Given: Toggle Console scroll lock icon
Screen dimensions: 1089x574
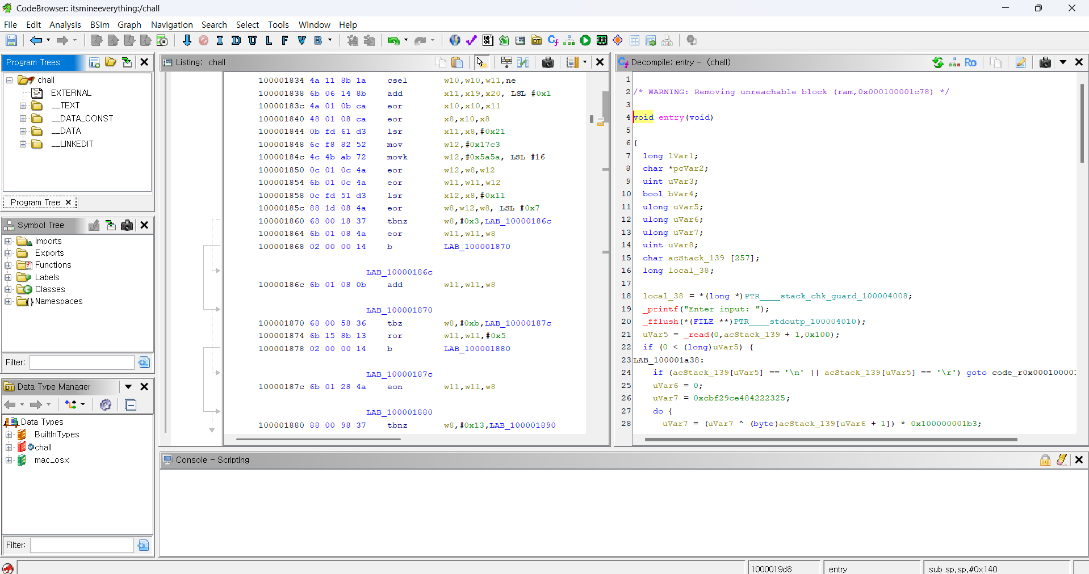Looking at the screenshot, I should (x=1045, y=460).
